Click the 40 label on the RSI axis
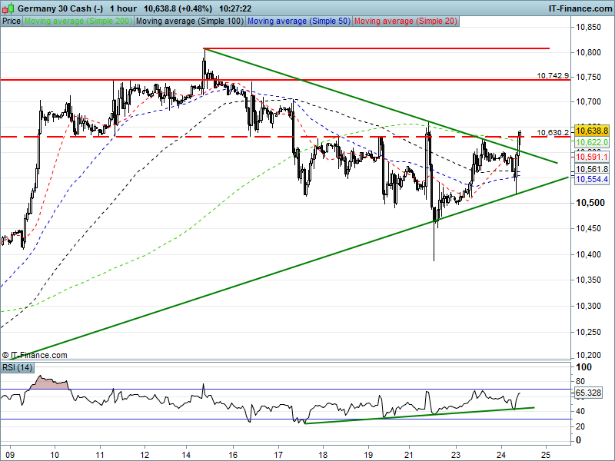Image resolution: width=615 pixels, height=461 pixels. pos(580,411)
